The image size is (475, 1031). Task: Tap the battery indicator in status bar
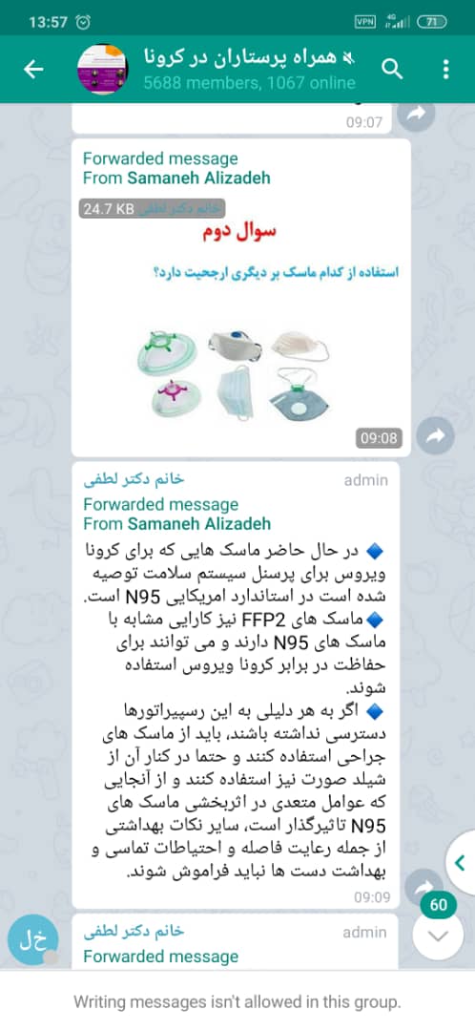point(431,22)
